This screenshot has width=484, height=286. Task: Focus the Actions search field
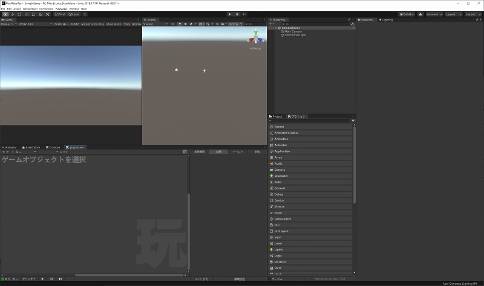[309, 121]
